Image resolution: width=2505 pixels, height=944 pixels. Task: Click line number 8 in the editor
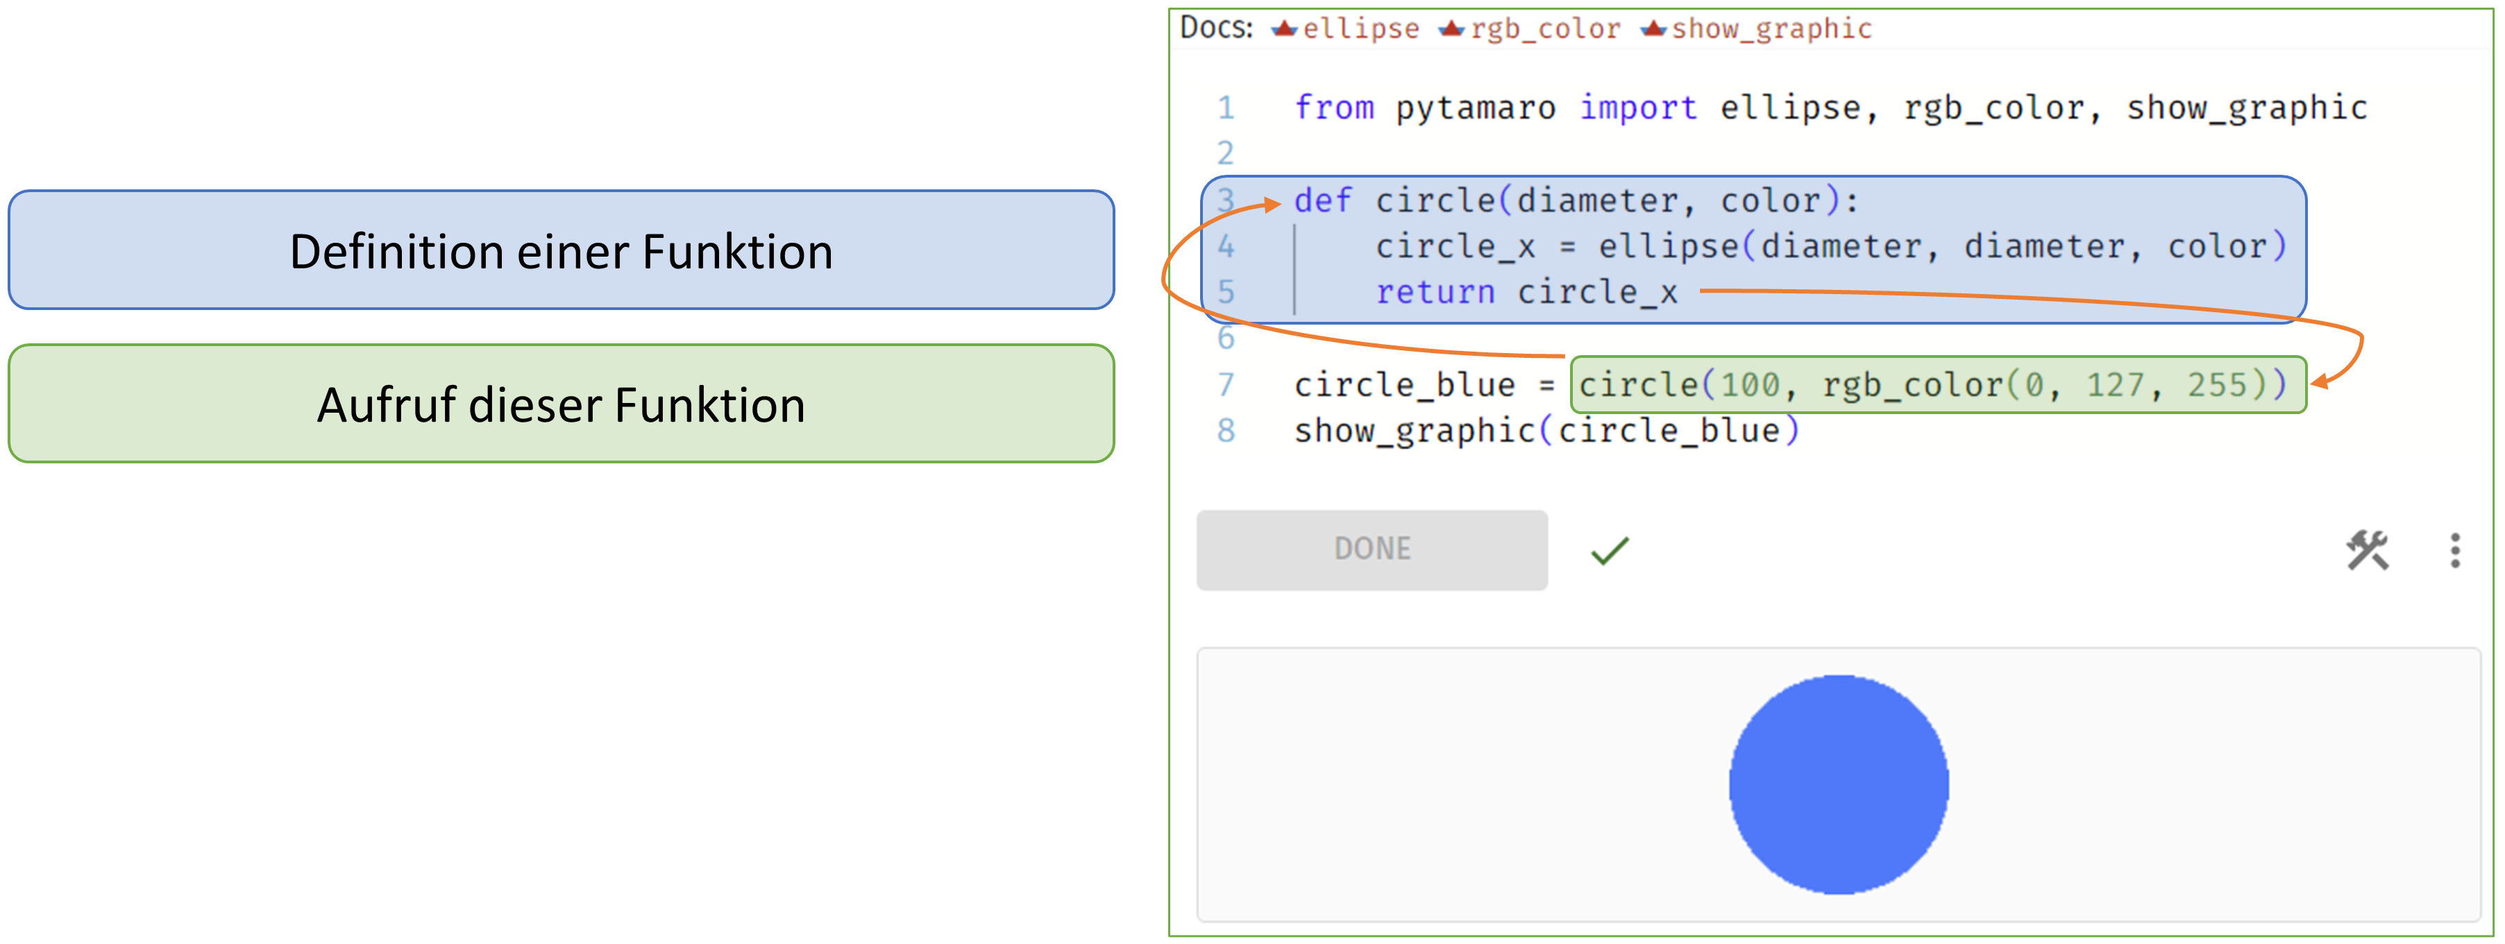[1225, 430]
